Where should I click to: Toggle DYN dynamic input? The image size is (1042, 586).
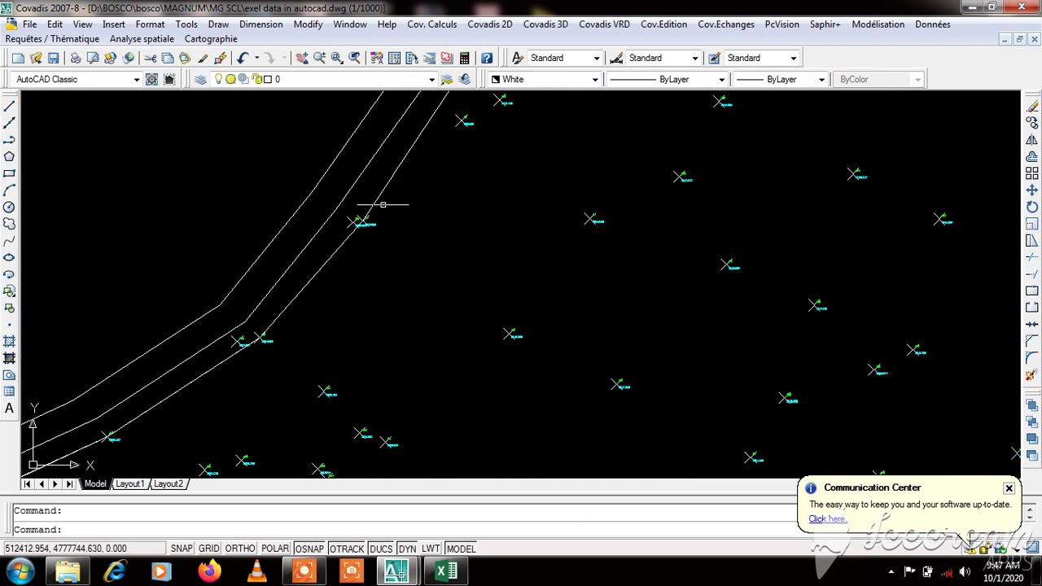tap(407, 549)
